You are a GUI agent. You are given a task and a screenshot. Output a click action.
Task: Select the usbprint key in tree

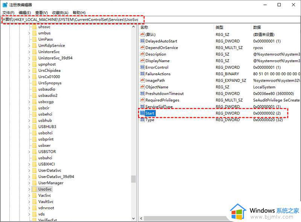[x=46, y=139]
